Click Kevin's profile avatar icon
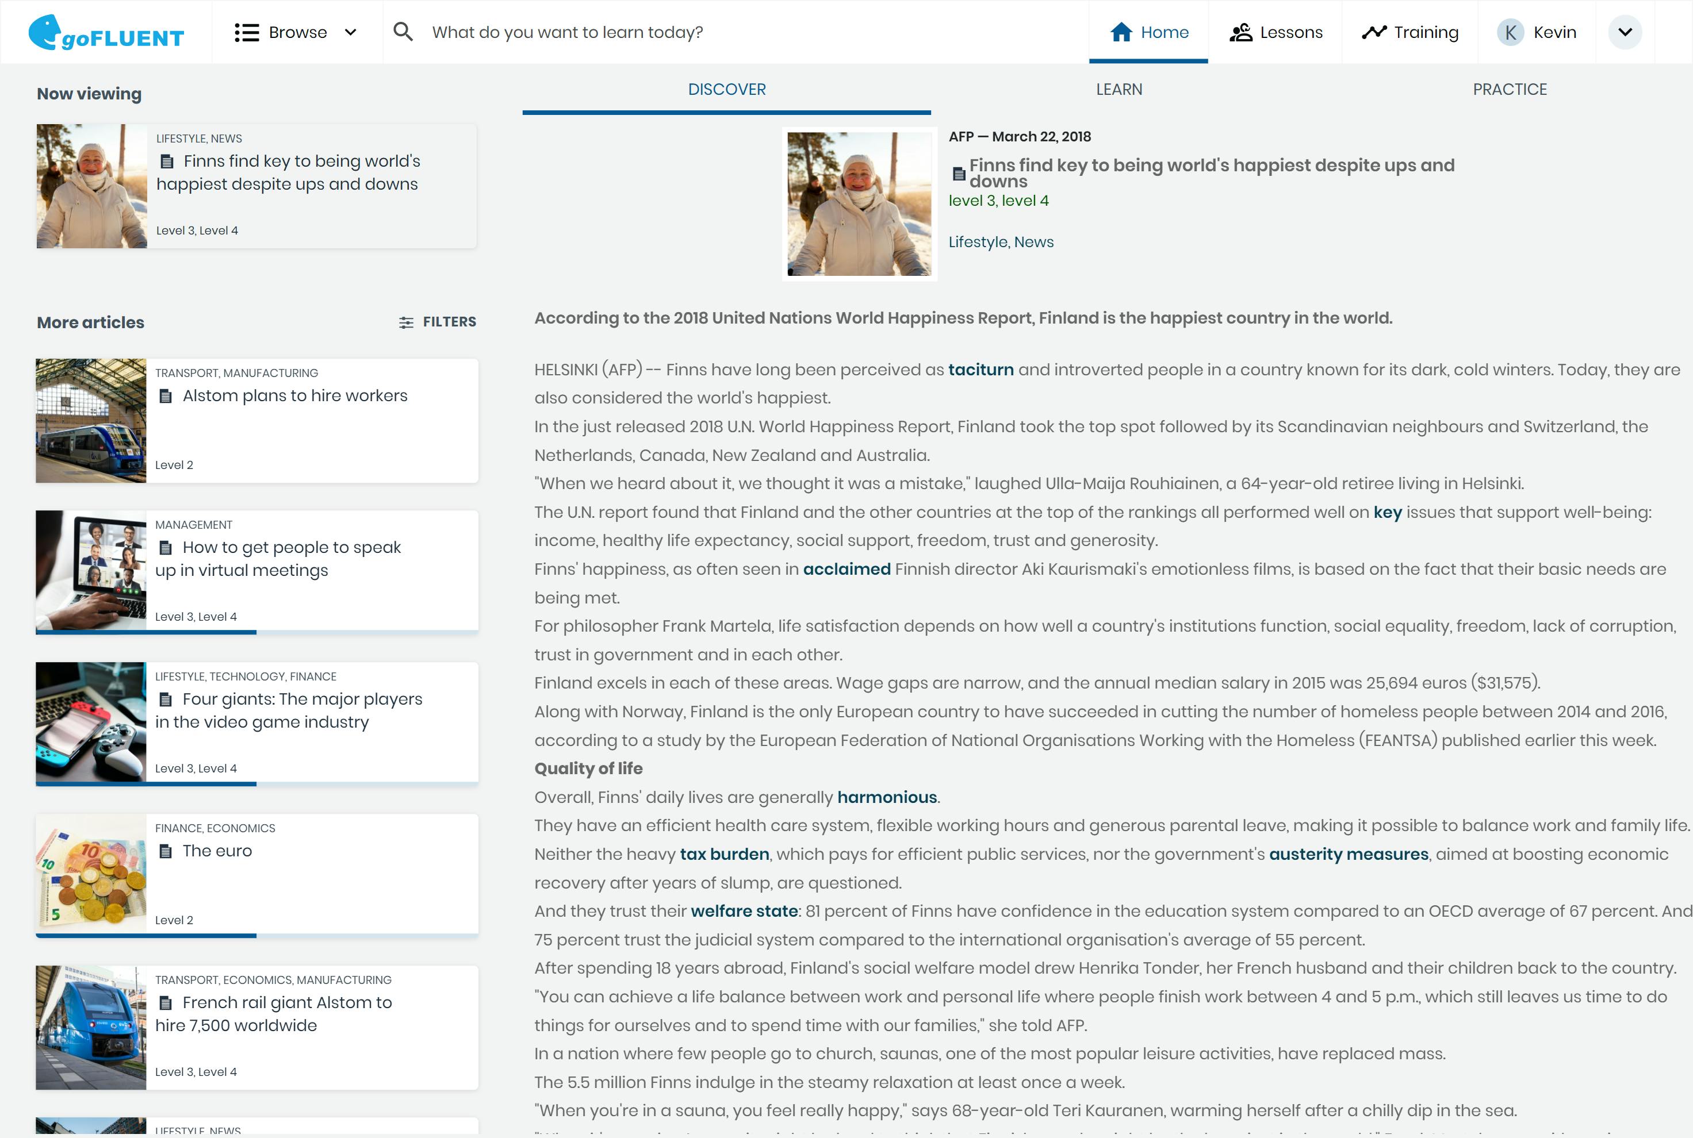Viewport: 1693px width, 1138px height. point(1510,33)
